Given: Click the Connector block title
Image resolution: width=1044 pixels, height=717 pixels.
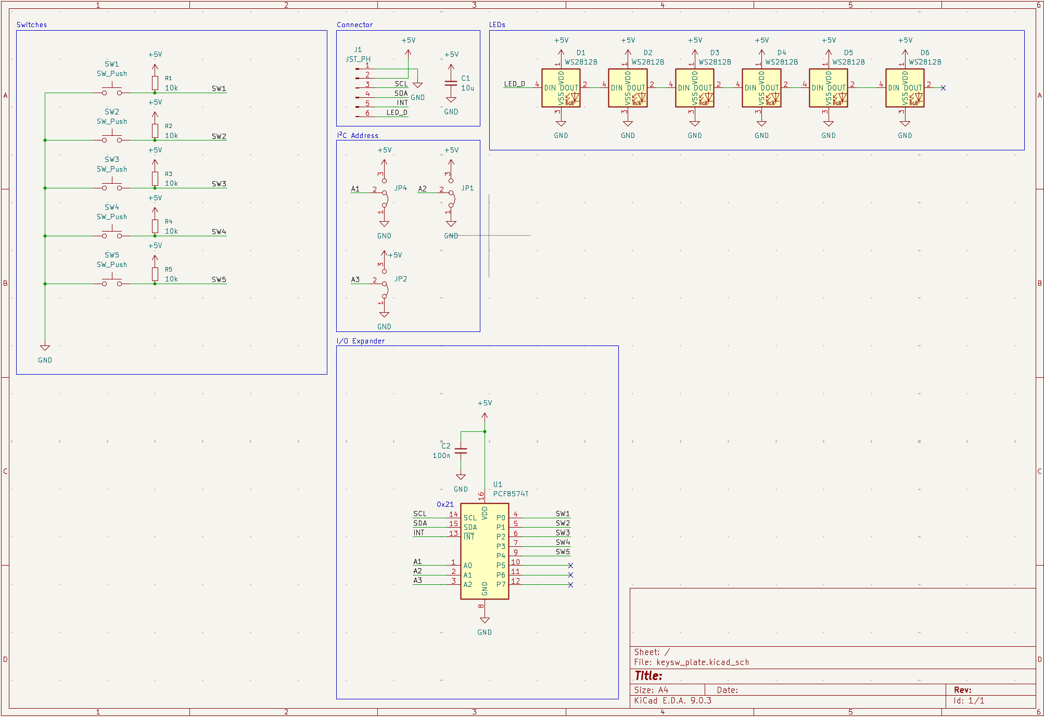Looking at the screenshot, I should point(355,24).
